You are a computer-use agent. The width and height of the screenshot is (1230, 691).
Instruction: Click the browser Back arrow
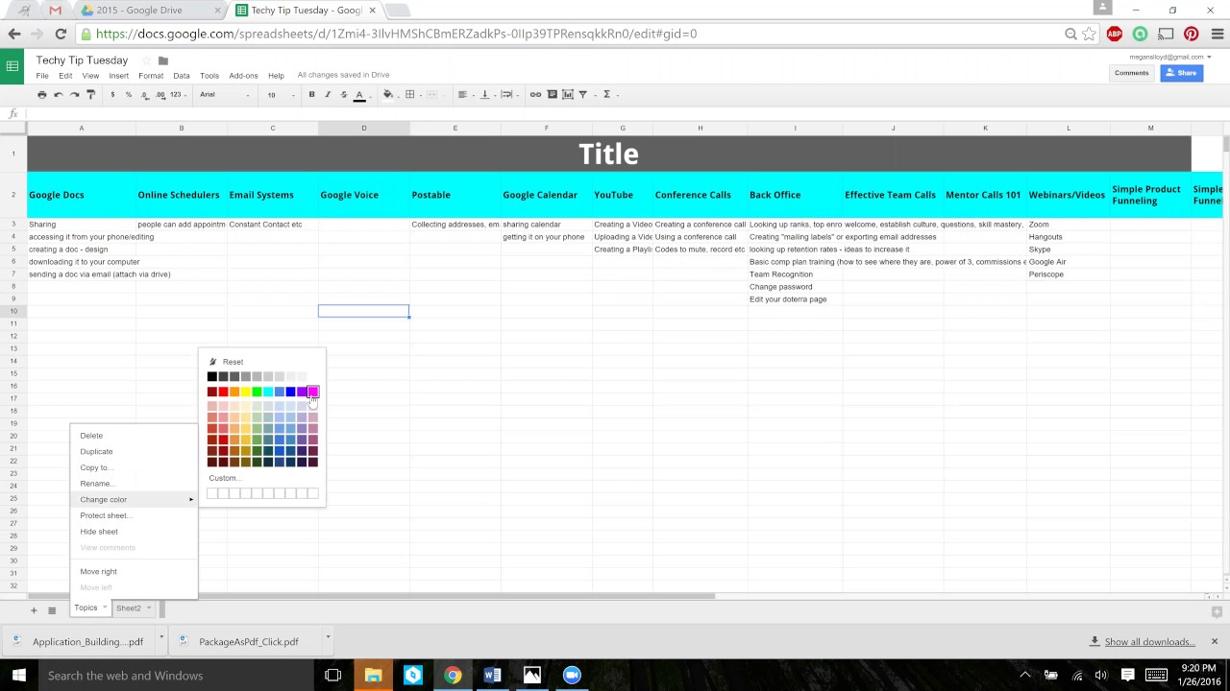pos(14,34)
